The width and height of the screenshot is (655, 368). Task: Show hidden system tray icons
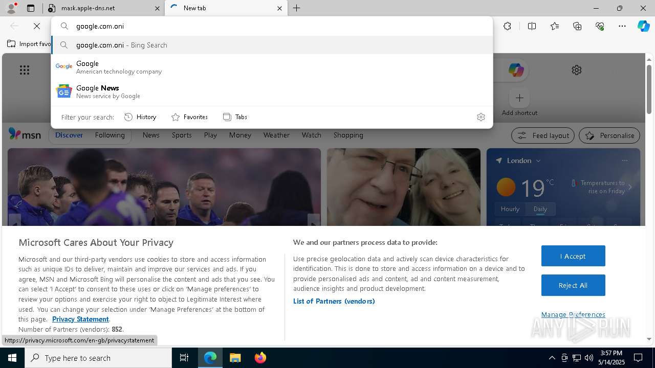[x=552, y=358]
